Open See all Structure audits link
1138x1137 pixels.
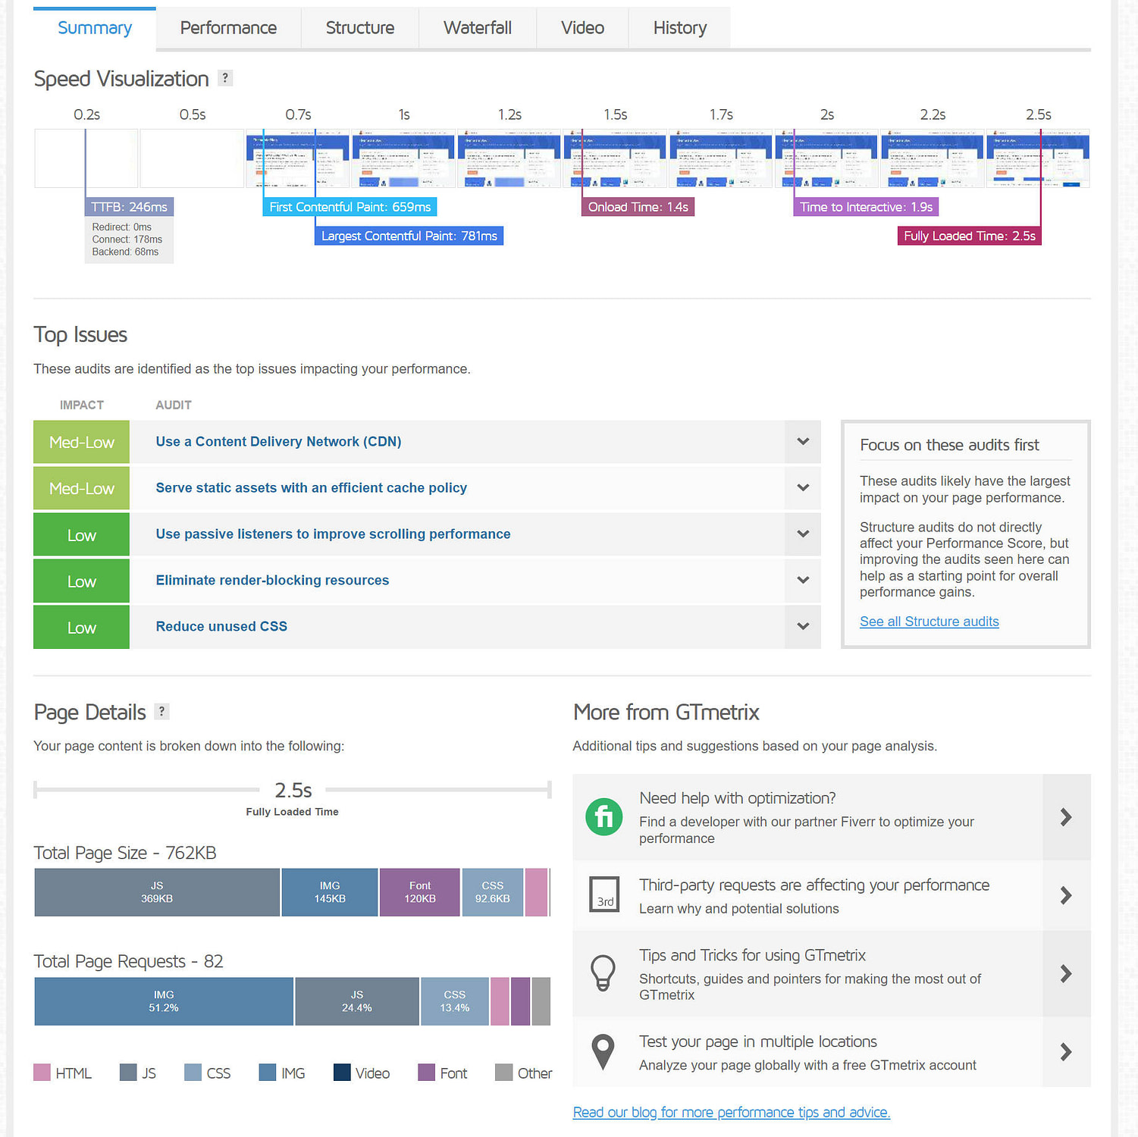(929, 621)
